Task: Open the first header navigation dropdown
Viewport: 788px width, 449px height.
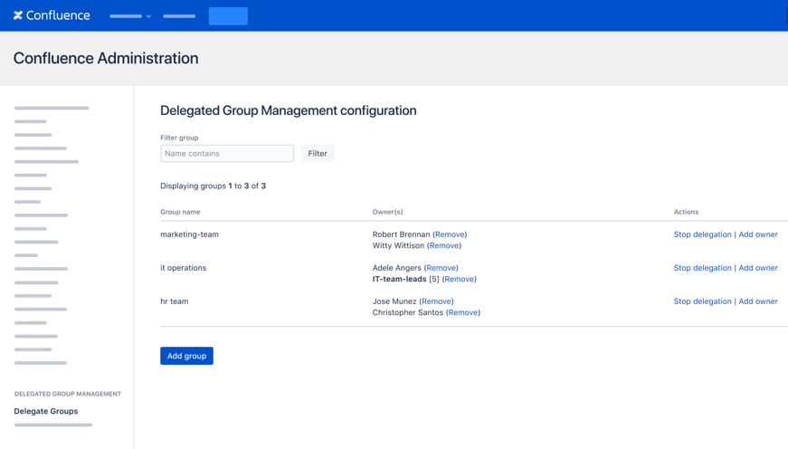Action: (130, 16)
